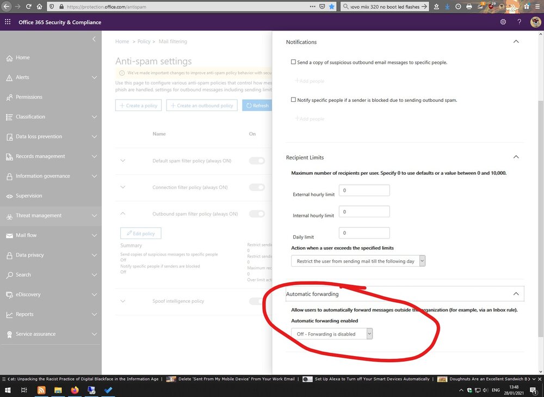
Task: Collapse the Automatic forwarding section
Action: pos(516,294)
